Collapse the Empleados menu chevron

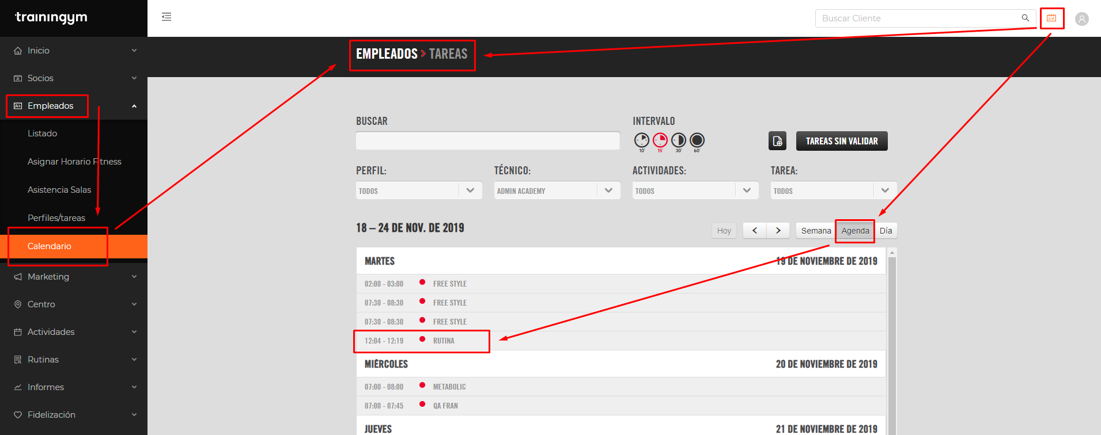[x=134, y=106]
